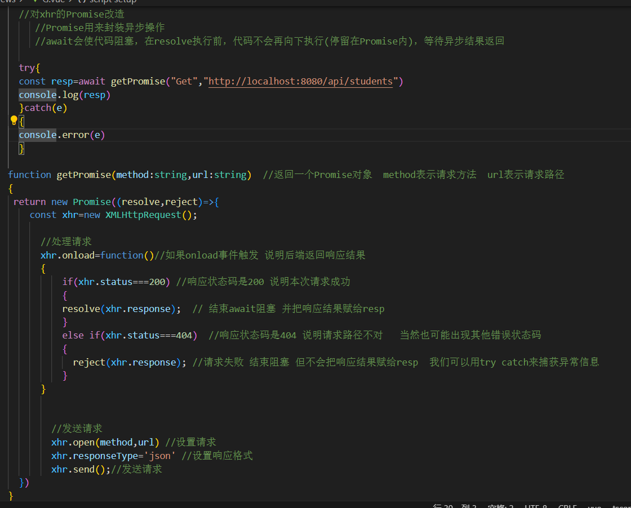Click "const xhr" declaration
The image size is (631, 508).
tap(54, 215)
